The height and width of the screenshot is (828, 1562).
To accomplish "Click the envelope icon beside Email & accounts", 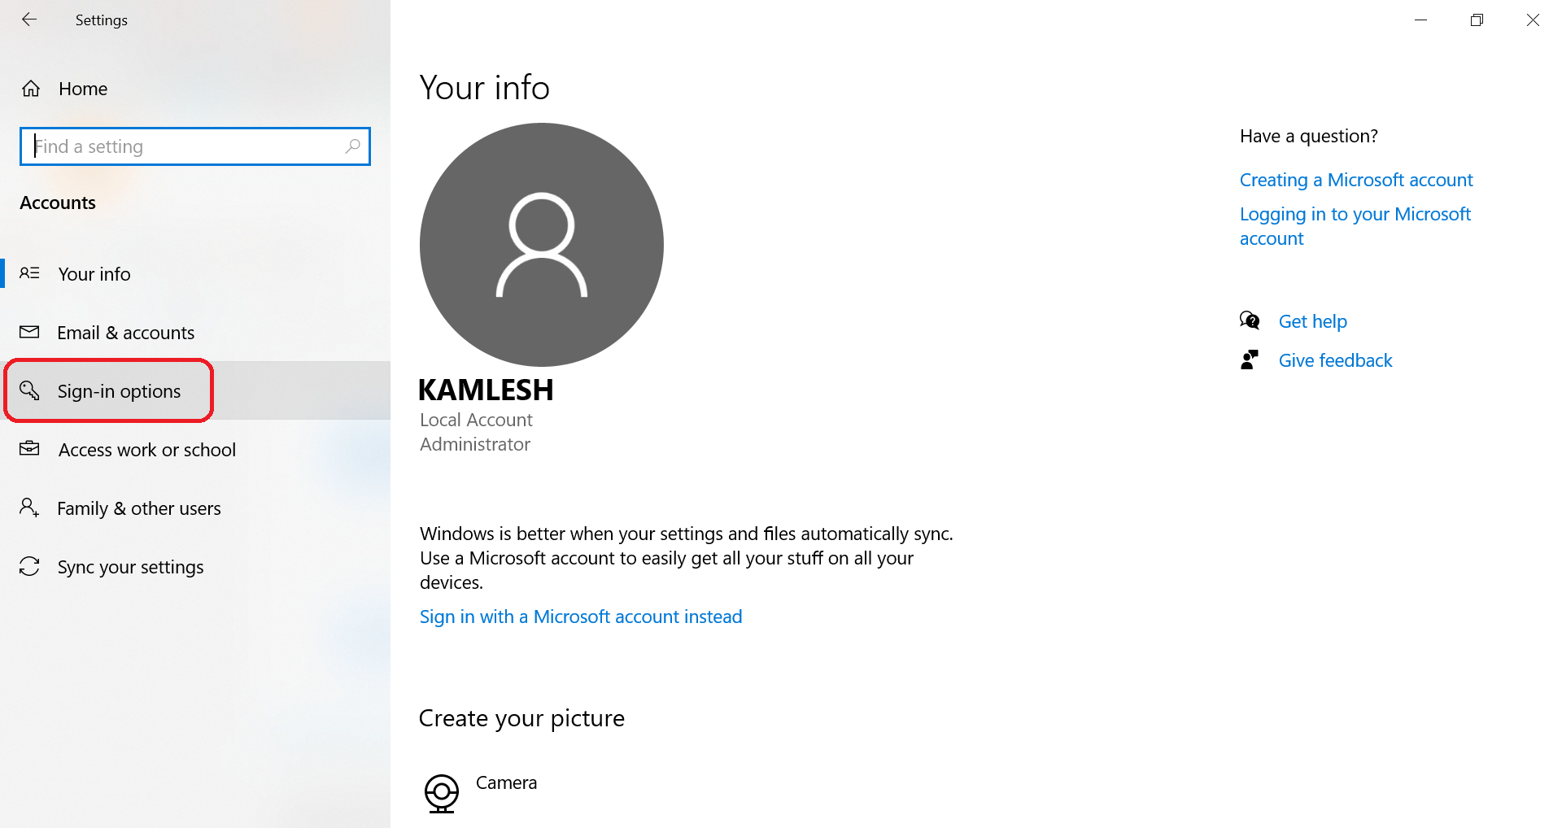I will (x=30, y=332).
